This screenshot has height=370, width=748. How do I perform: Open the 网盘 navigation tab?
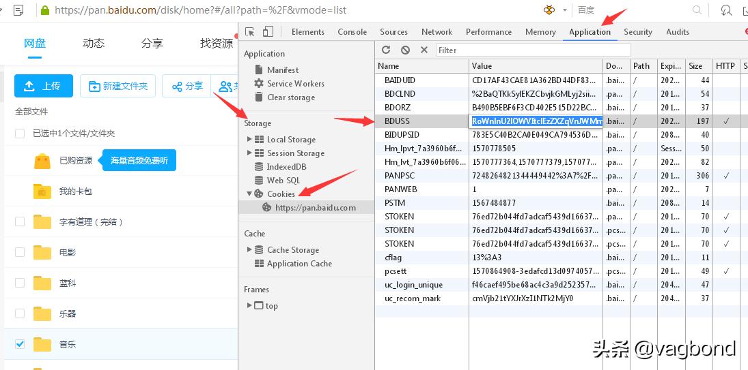[35, 44]
